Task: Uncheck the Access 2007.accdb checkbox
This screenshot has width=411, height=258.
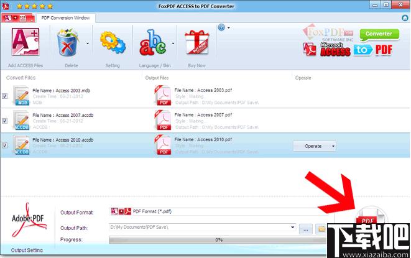Action: pos(5,121)
